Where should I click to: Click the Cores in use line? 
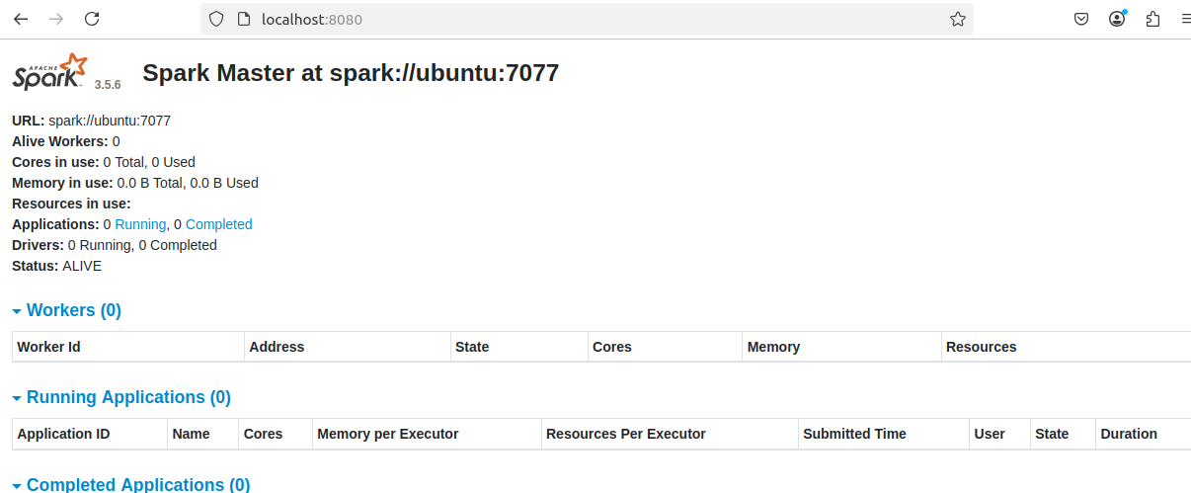[104, 162]
